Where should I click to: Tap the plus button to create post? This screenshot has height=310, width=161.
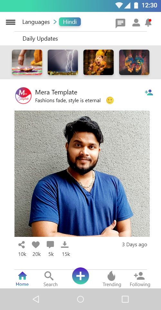(80, 276)
